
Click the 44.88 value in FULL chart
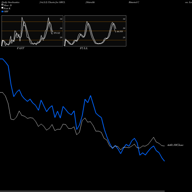[x=120, y=31]
